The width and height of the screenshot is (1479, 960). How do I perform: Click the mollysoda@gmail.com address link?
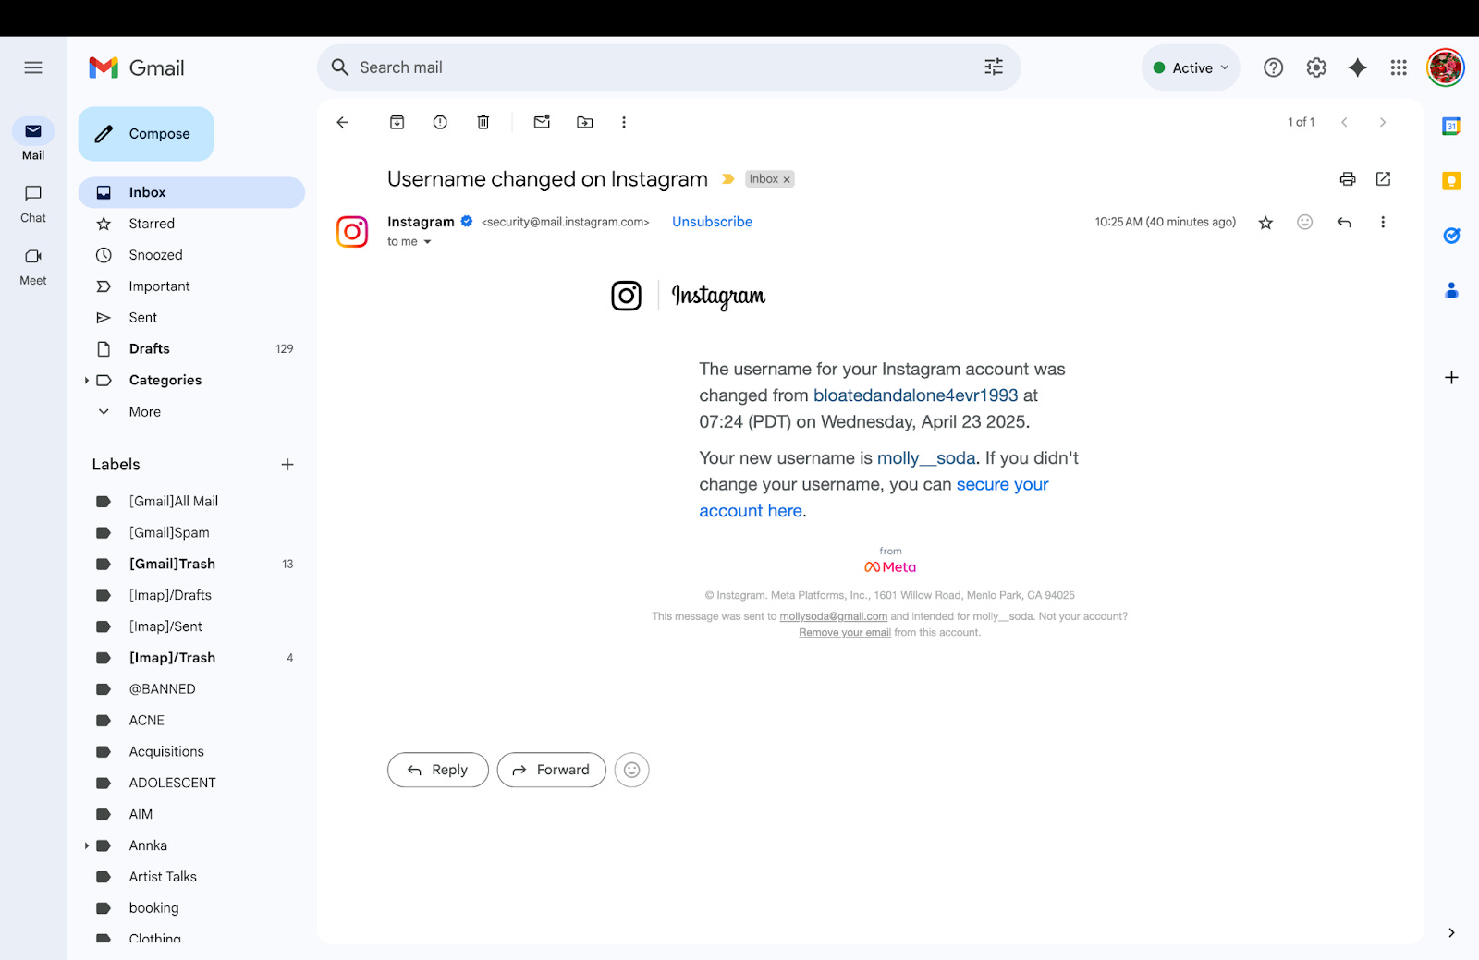[x=833, y=616]
